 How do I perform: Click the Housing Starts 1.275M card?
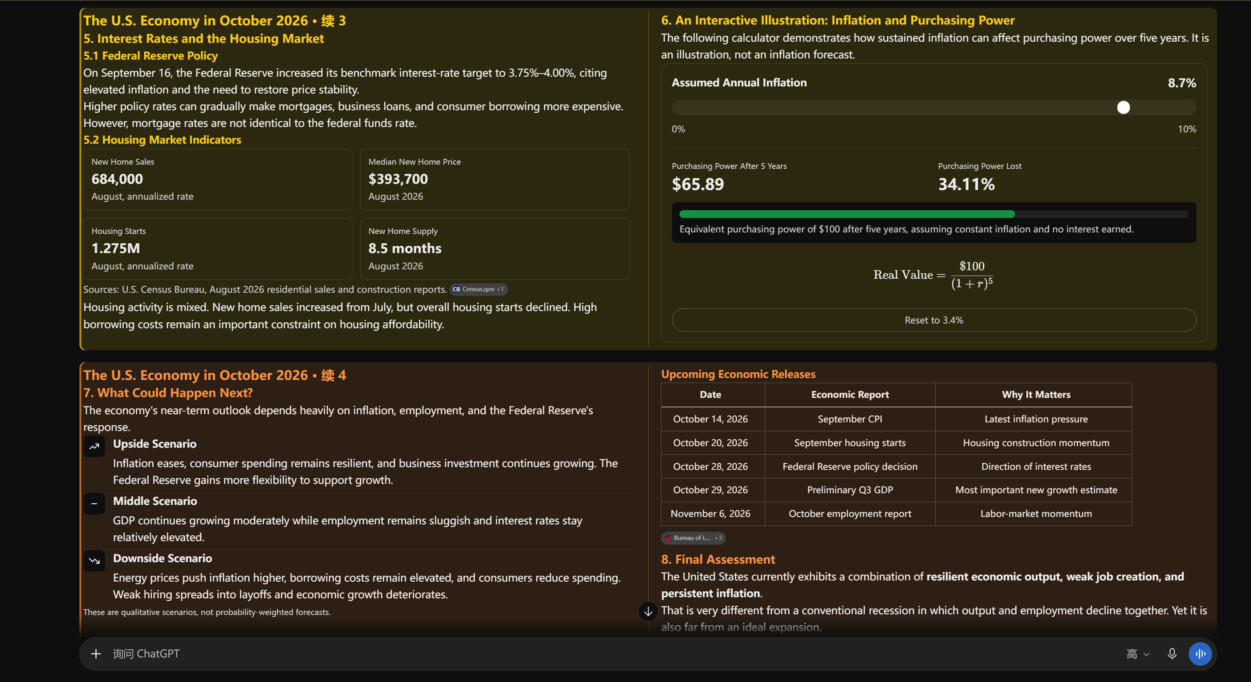point(218,248)
